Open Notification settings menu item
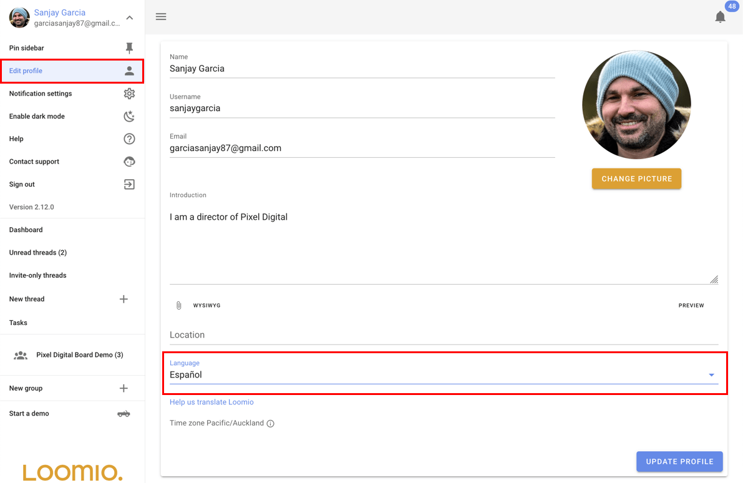This screenshot has width=743, height=483. (72, 94)
